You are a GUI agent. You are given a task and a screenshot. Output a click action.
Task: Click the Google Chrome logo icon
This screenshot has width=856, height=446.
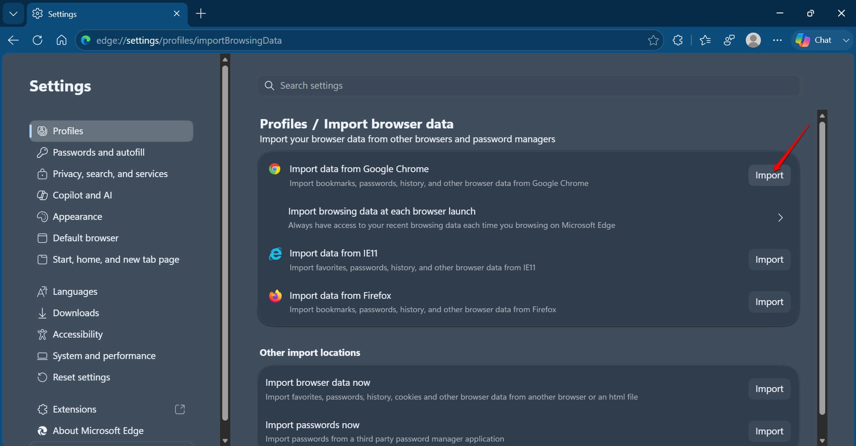click(x=274, y=169)
